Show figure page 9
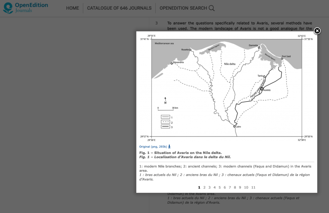The image size is (329, 213). click(x=240, y=187)
